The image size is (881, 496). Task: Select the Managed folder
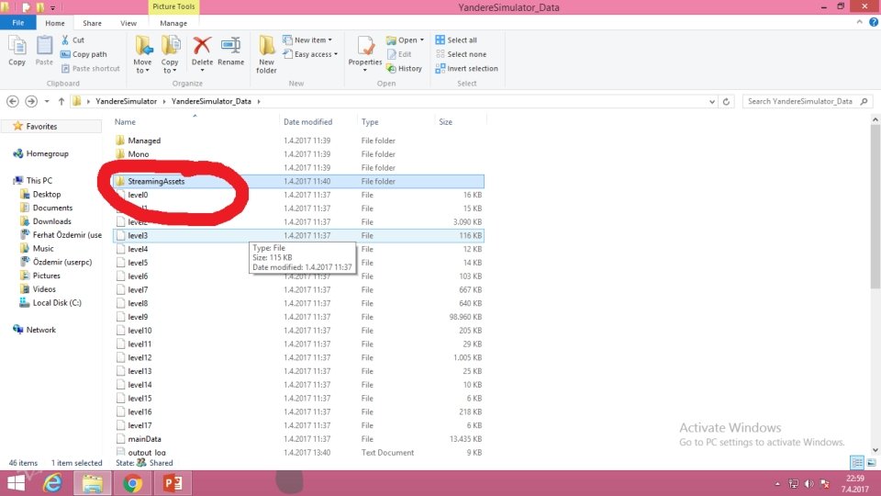(x=299, y=140)
